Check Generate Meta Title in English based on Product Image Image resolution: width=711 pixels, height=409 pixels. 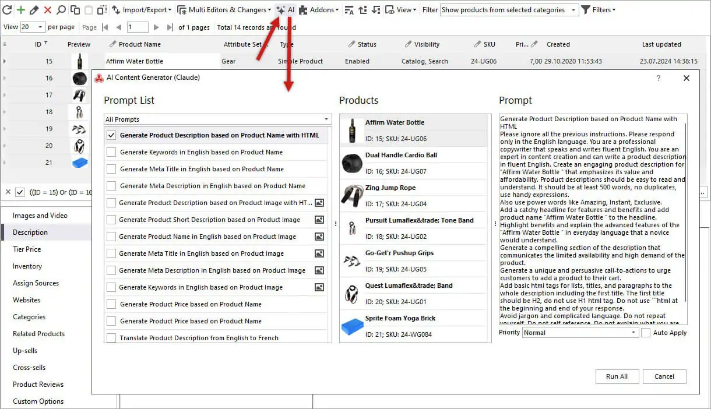pos(111,253)
